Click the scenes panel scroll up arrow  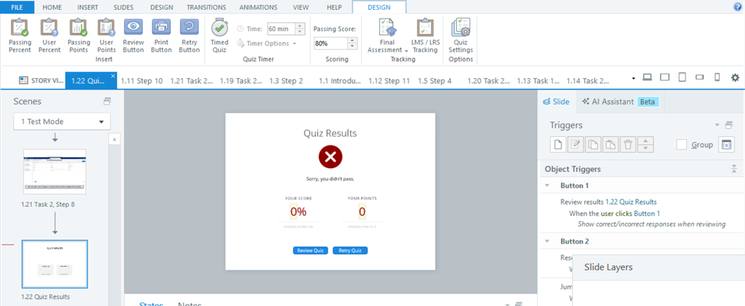coord(113,139)
